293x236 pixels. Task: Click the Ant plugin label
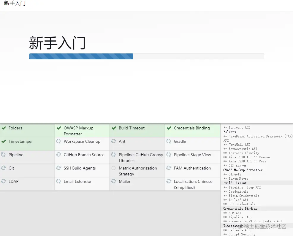point(122,141)
